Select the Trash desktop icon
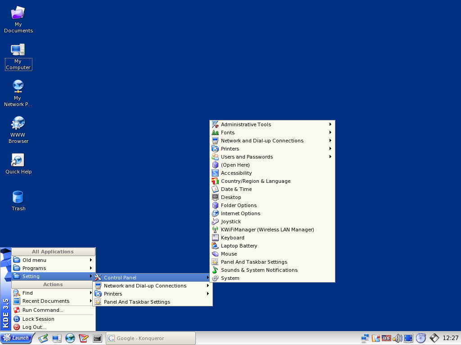This screenshot has height=345, width=461. point(18,201)
